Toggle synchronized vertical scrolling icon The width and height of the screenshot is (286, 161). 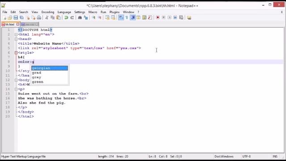tap(107, 17)
